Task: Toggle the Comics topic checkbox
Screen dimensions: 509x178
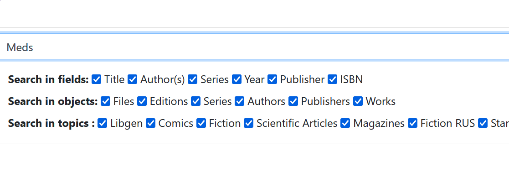Action: [x=151, y=123]
